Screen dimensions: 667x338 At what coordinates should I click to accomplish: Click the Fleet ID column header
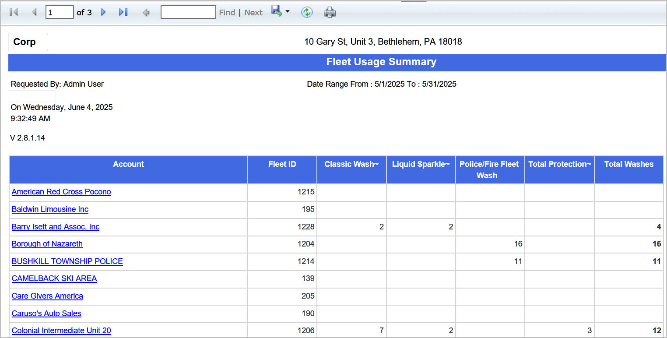click(282, 170)
